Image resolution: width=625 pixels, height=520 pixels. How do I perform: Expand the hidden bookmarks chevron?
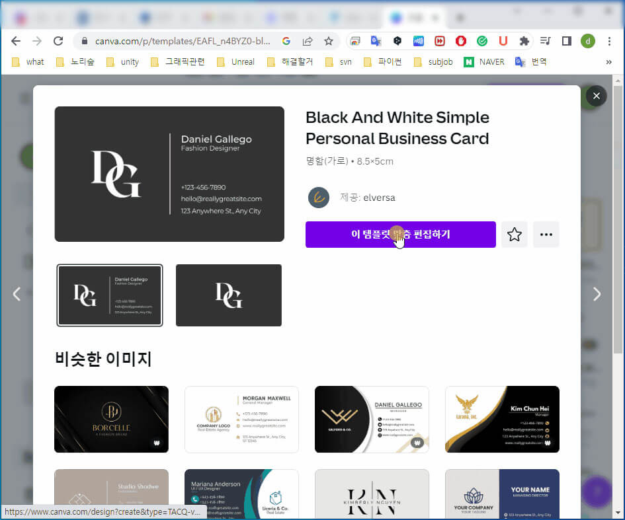pos(608,62)
